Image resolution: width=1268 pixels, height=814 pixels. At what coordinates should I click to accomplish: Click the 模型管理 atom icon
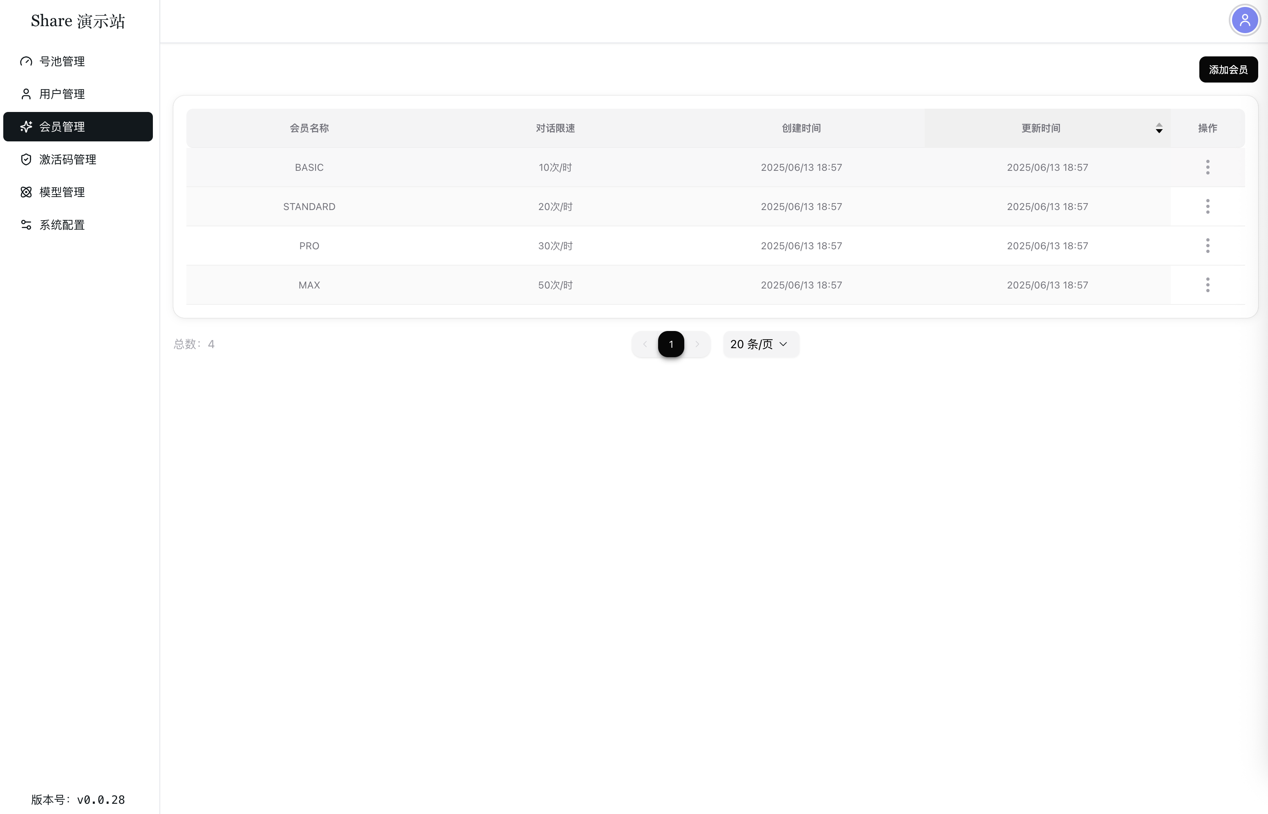point(26,192)
